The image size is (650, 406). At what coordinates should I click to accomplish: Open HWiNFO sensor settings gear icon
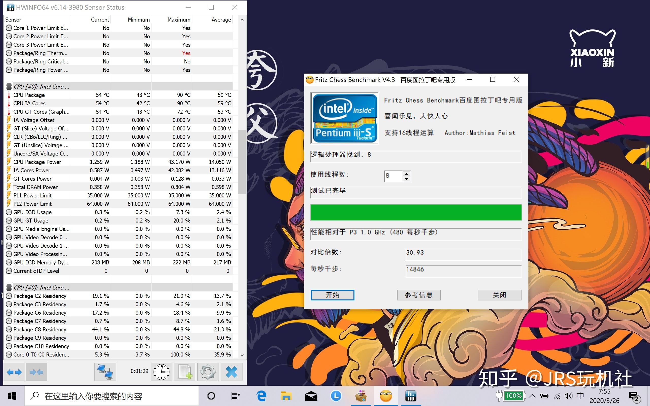208,372
